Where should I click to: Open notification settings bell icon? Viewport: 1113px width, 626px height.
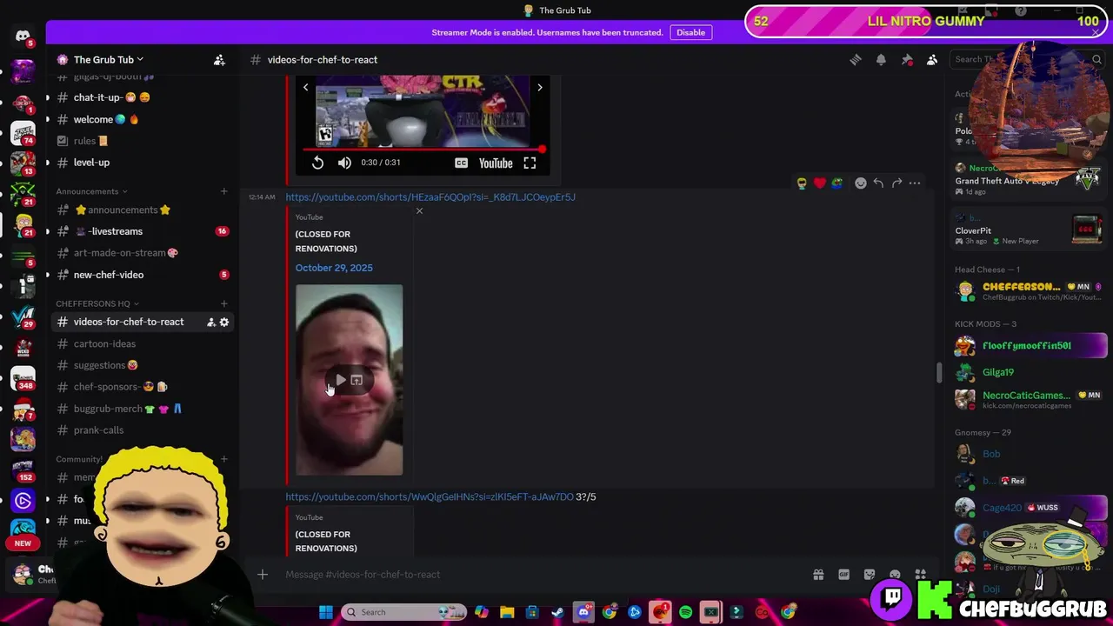881,59
